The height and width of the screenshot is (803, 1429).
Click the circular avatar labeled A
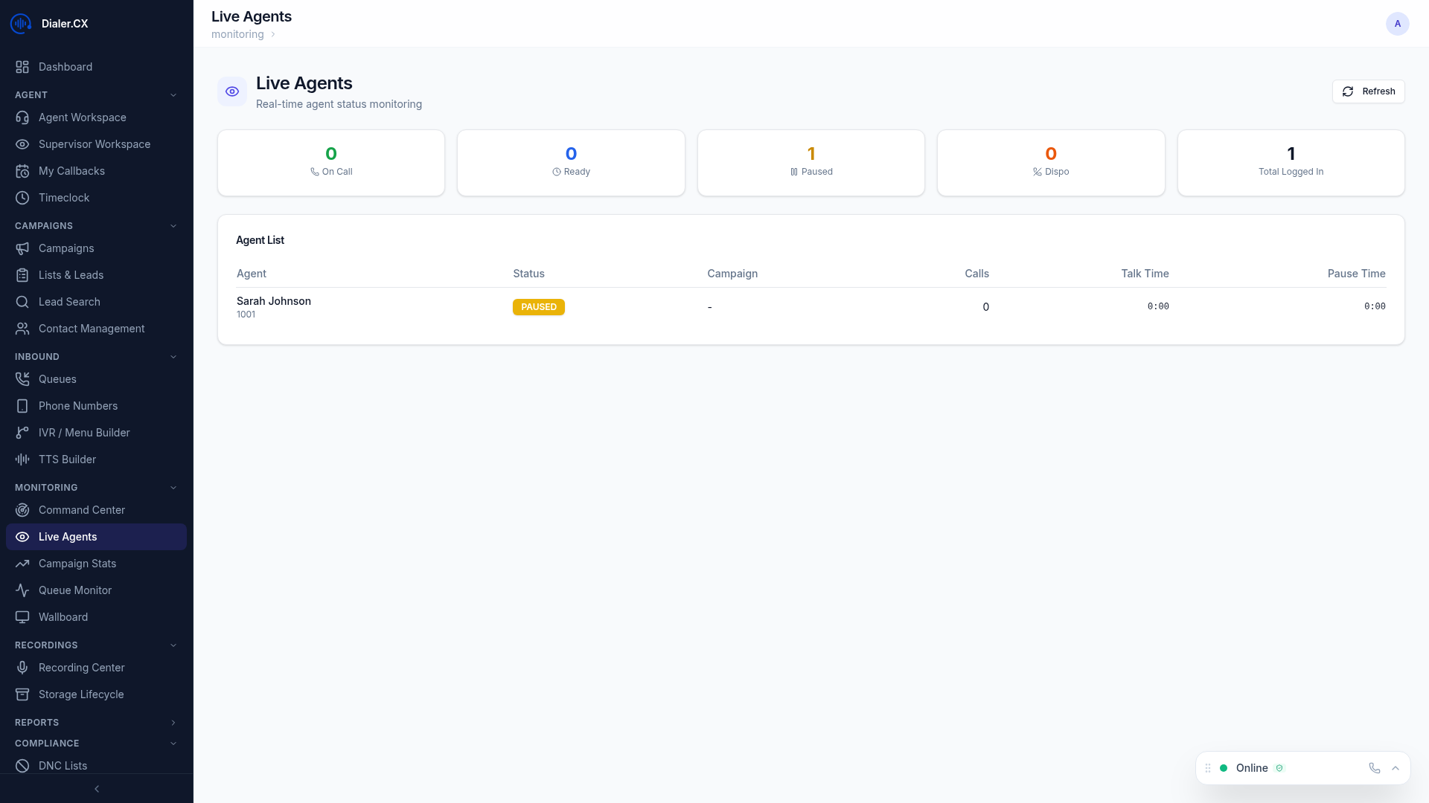pyautogui.click(x=1398, y=23)
